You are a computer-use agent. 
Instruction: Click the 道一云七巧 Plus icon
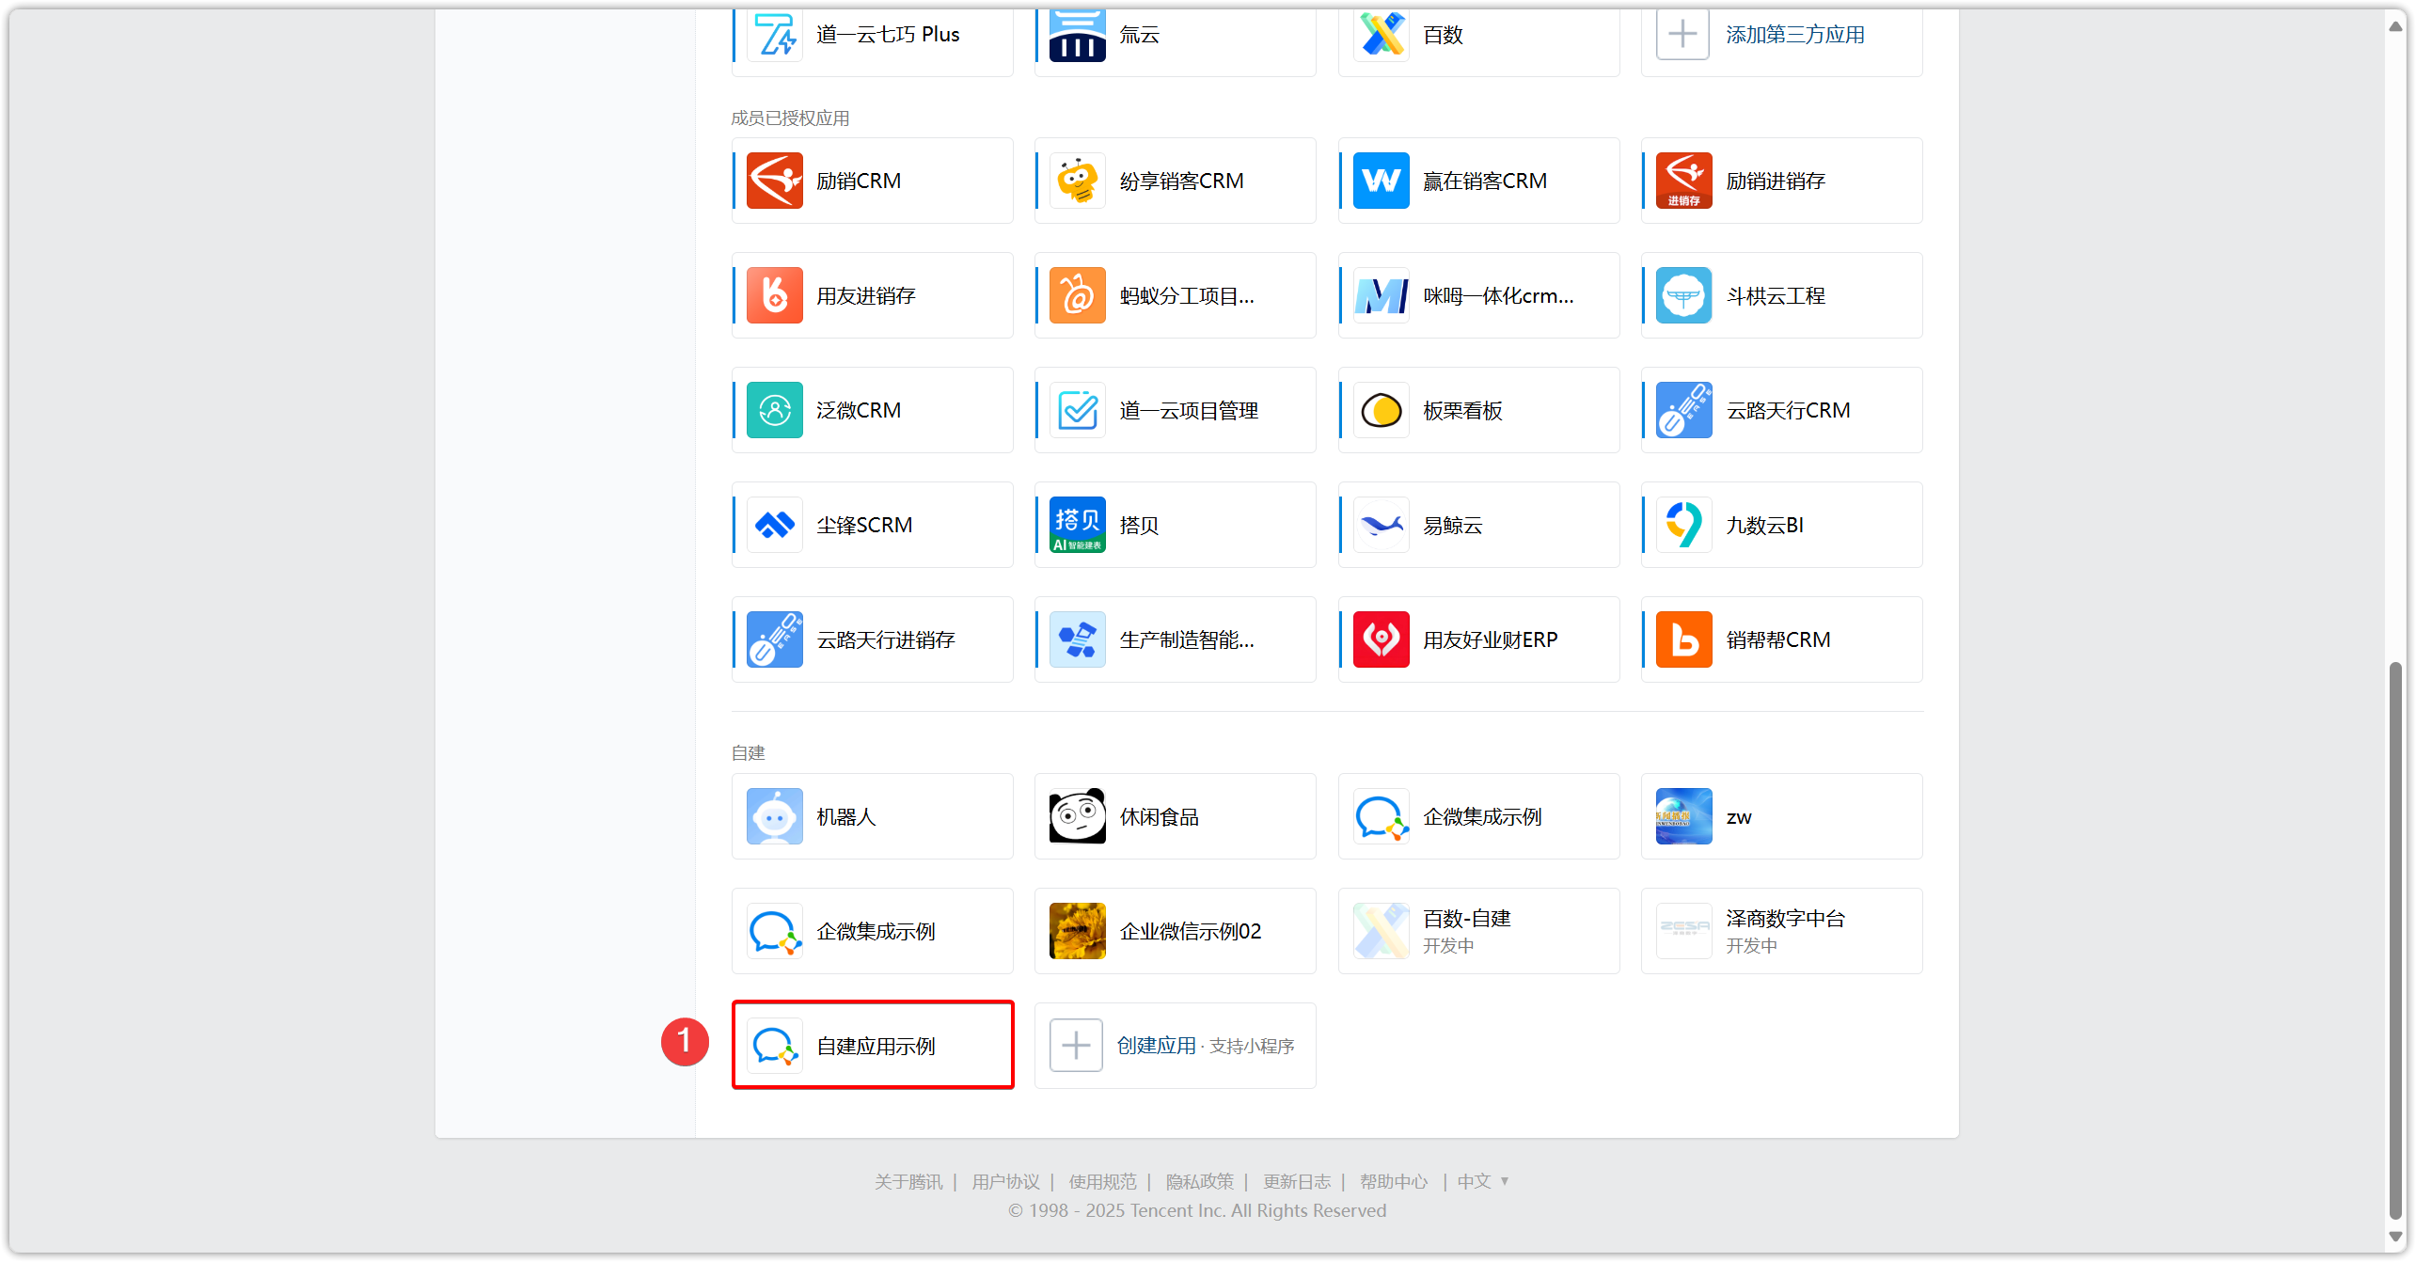774,35
